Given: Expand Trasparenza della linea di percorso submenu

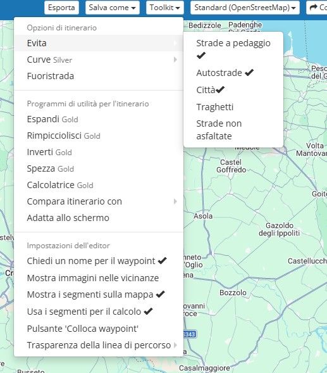Looking at the screenshot, I should coord(99,345).
